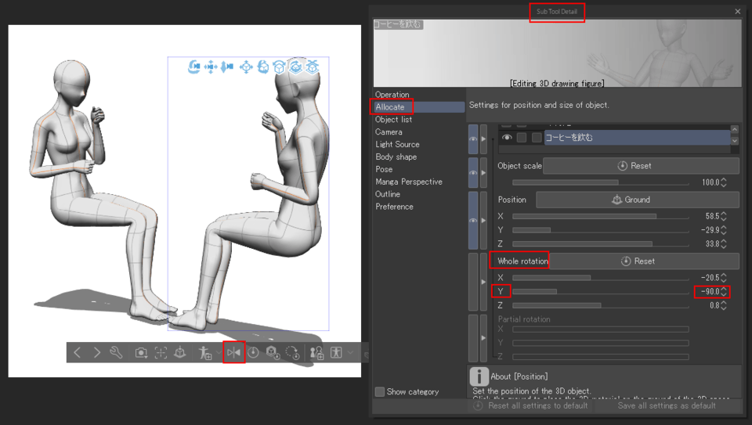Click the reset model scale cube icon

tap(273, 353)
